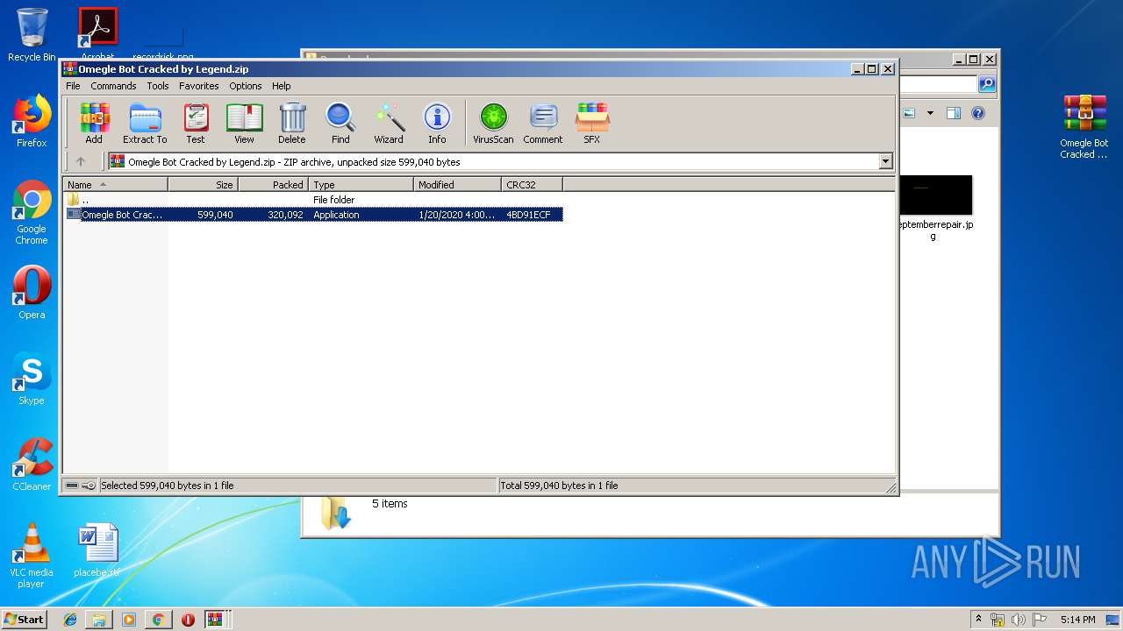Open Skype desktop shortcut

[32, 379]
